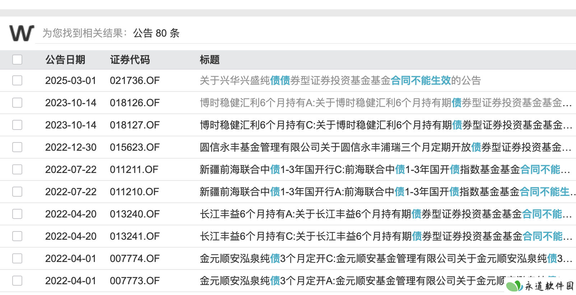Click the 2022-07-22 date in the 011211.OF row
The width and height of the screenshot is (576, 295).
click(x=71, y=169)
